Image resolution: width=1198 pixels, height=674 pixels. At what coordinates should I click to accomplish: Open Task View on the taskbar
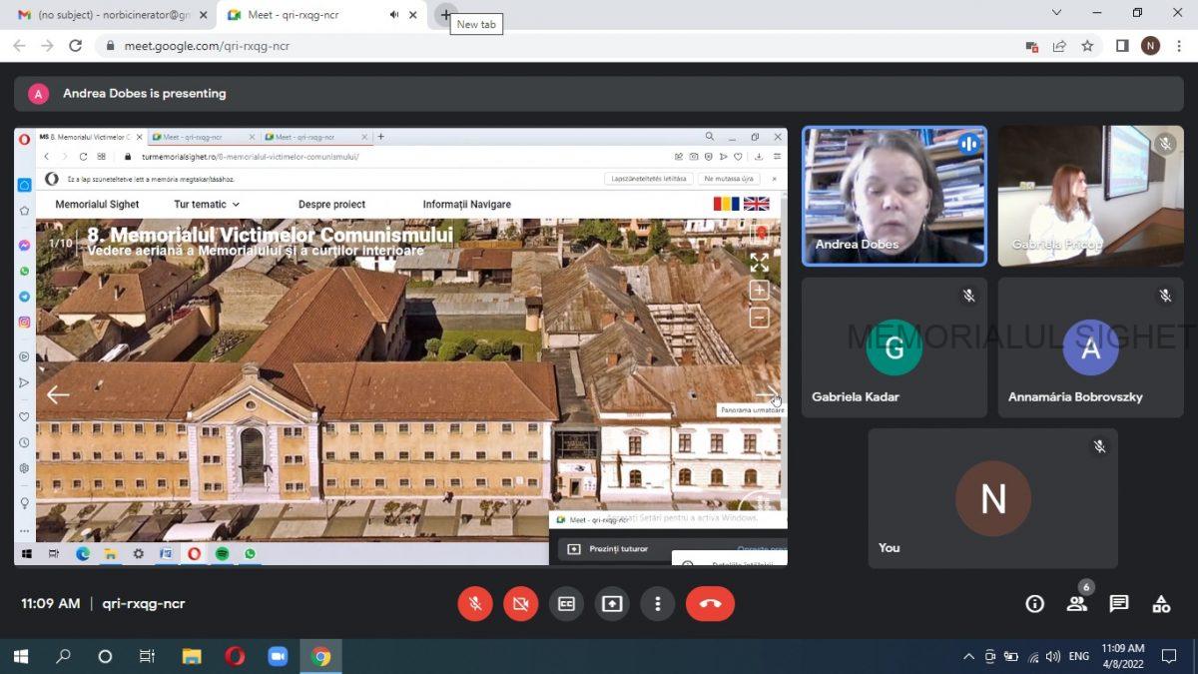tap(147, 656)
